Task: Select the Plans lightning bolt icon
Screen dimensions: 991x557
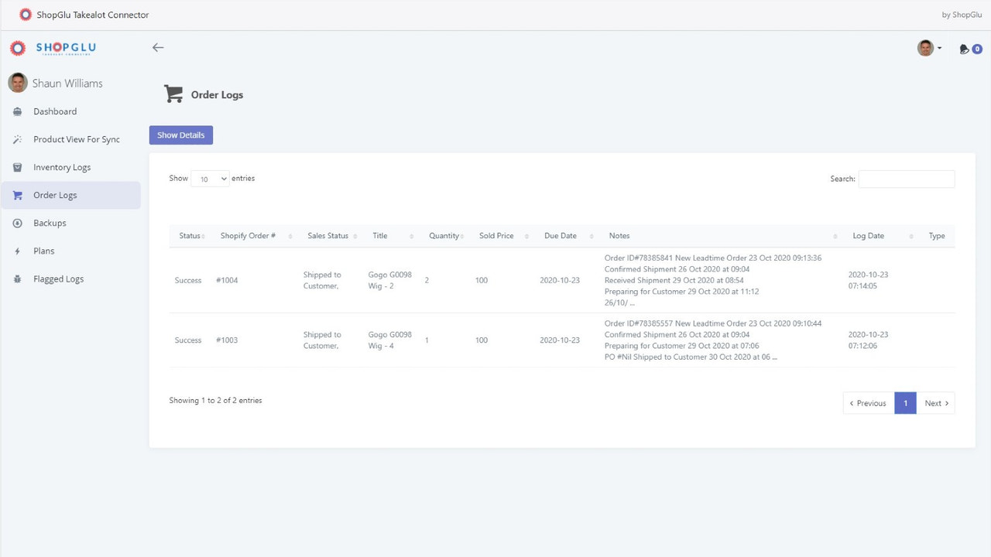Action: pos(17,251)
